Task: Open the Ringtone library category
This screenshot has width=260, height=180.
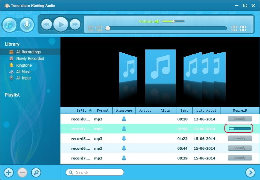Action: point(24,65)
